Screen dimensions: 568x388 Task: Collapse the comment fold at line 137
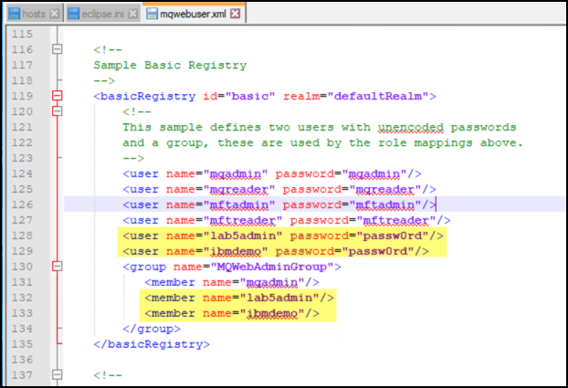click(58, 374)
